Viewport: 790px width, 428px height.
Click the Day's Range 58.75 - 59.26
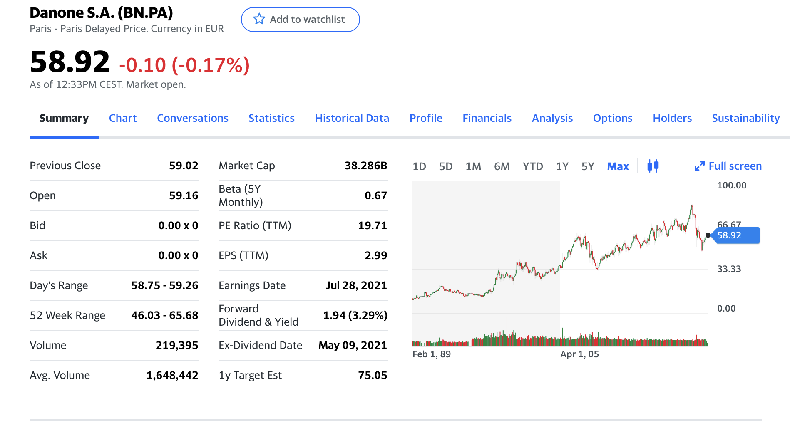(x=165, y=285)
